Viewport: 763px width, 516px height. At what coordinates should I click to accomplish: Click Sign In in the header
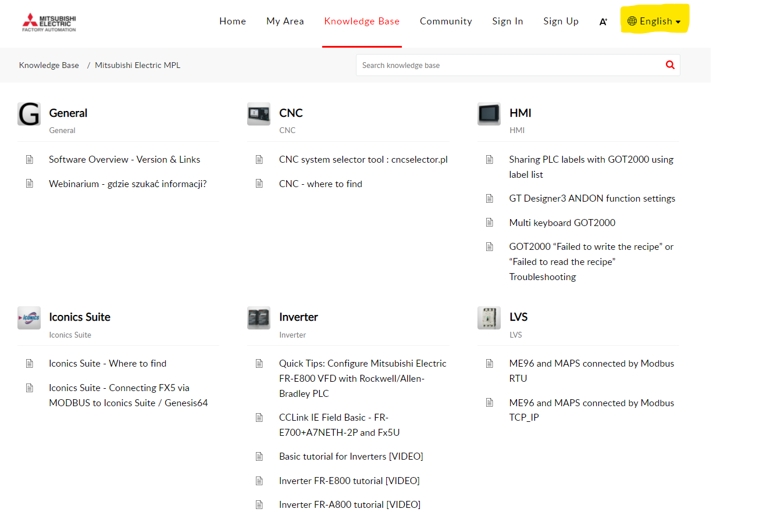coord(508,21)
